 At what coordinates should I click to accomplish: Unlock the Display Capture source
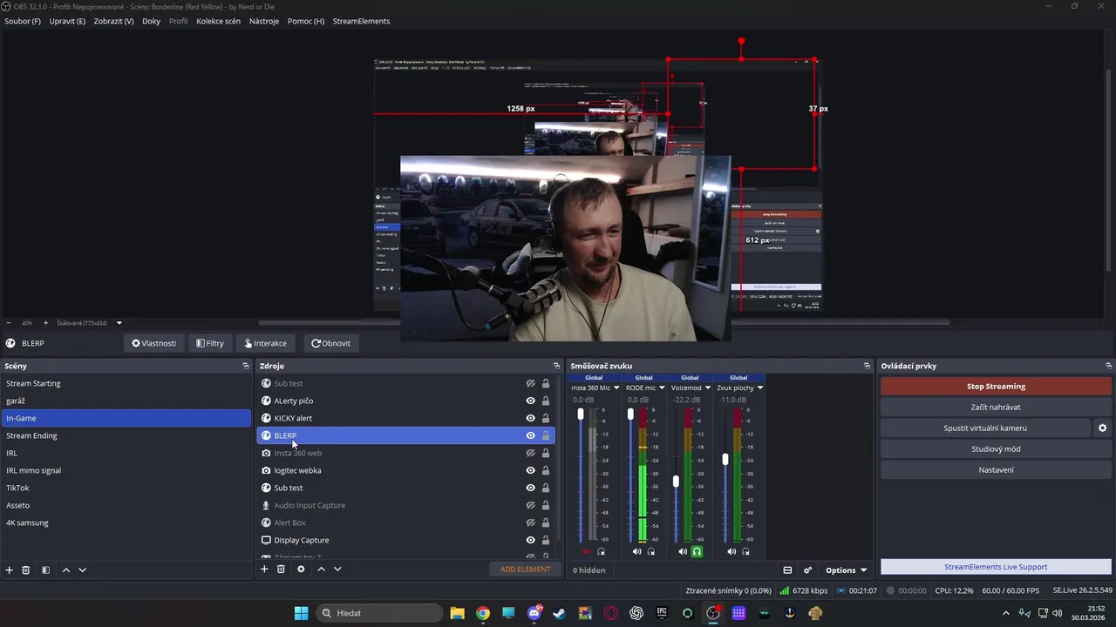[x=546, y=540]
